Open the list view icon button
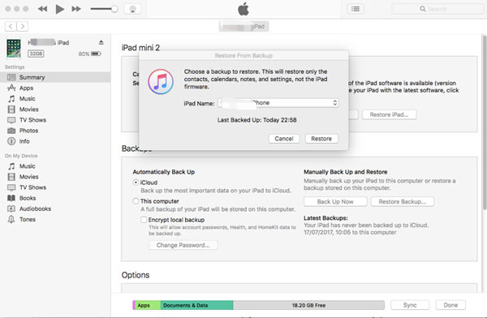Image resolution: width=487 pixels, height=318 pixels. (x=356, y=9)
